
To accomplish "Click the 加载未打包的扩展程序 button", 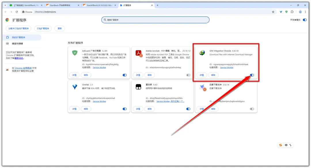I will [18, 28].
